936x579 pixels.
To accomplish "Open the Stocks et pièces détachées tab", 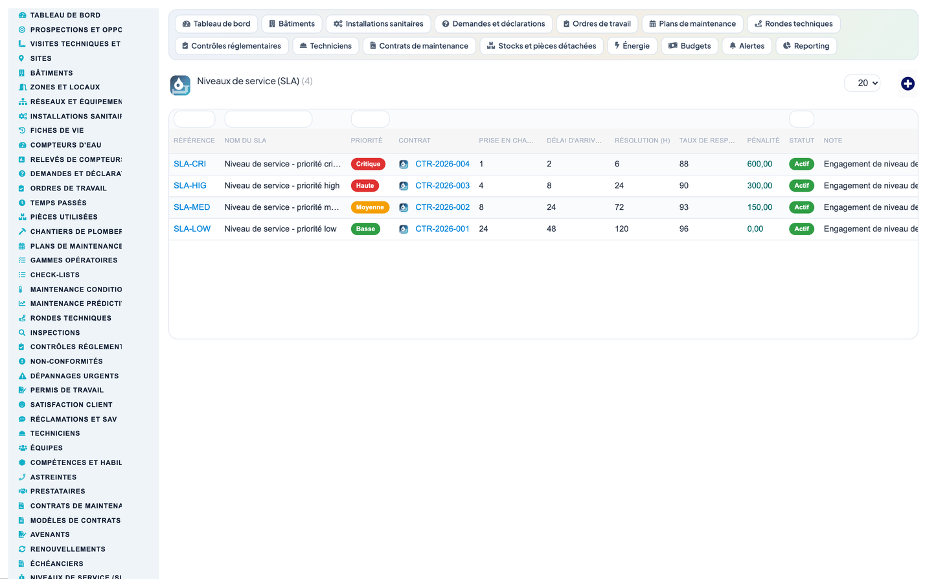I will click(x=542, y=46).
